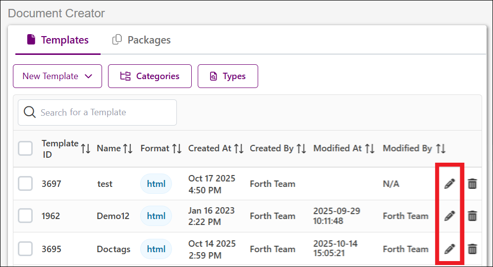Open the Categories button
493x267 pixels.
pos(150,76)
